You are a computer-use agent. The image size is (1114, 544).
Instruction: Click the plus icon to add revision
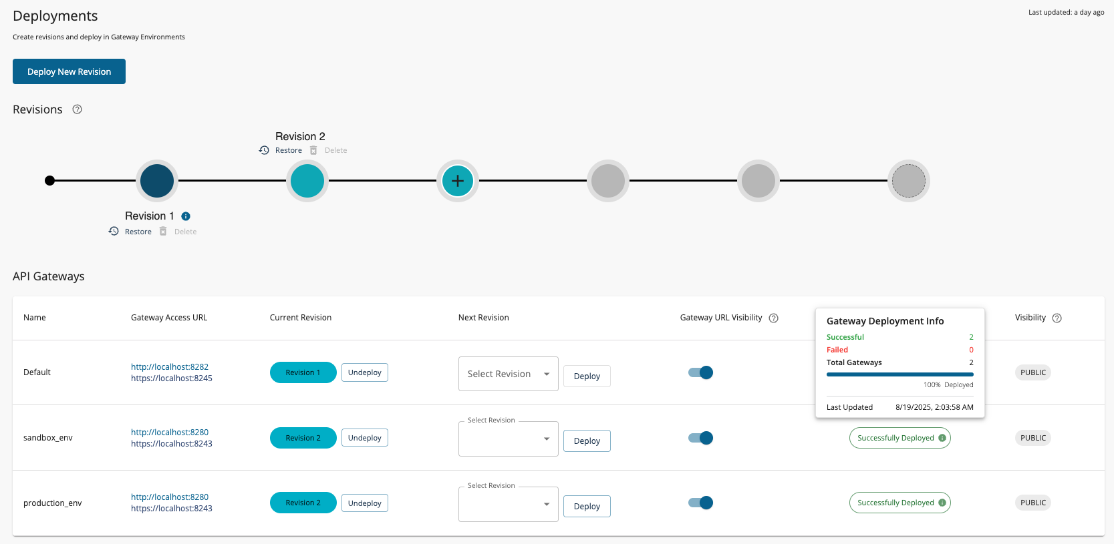click(458, 181)
